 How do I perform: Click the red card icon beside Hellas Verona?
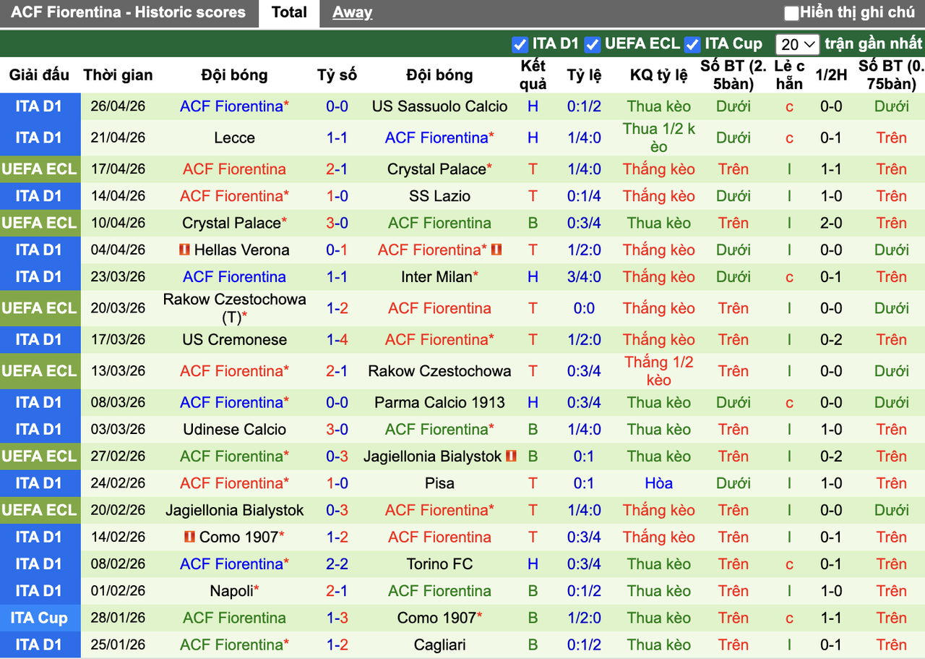[184, 250]
